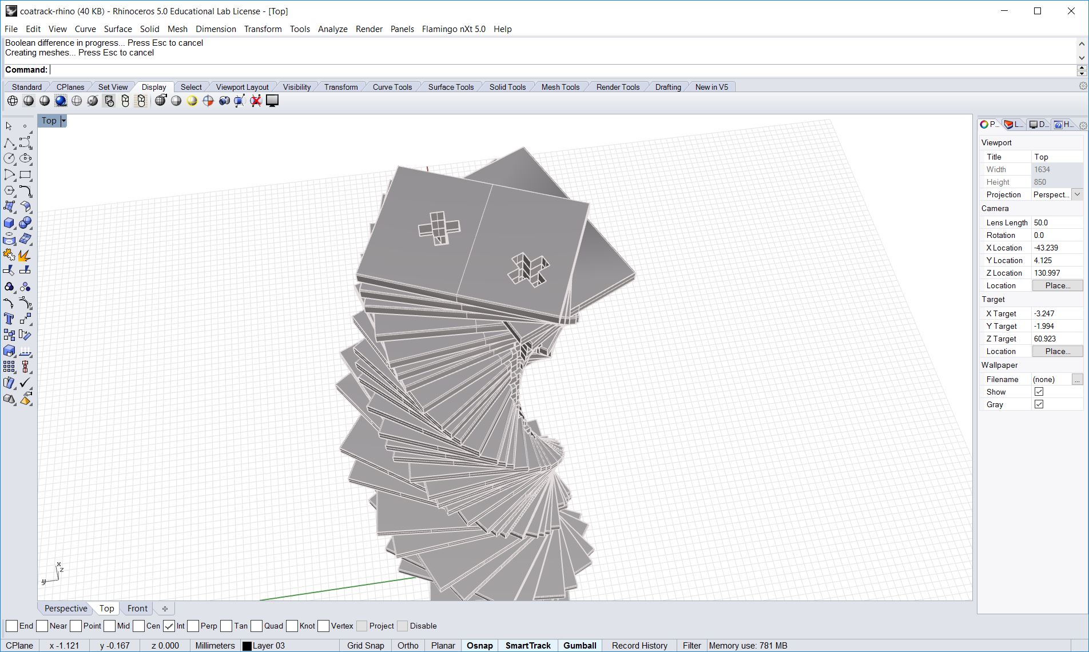Open the Analyze menu
Screen dimensions: 1089x652
coord(333,29)
